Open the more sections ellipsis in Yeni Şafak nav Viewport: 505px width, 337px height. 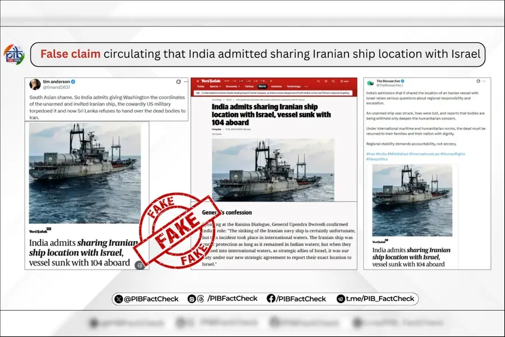[x=306, y=86]
